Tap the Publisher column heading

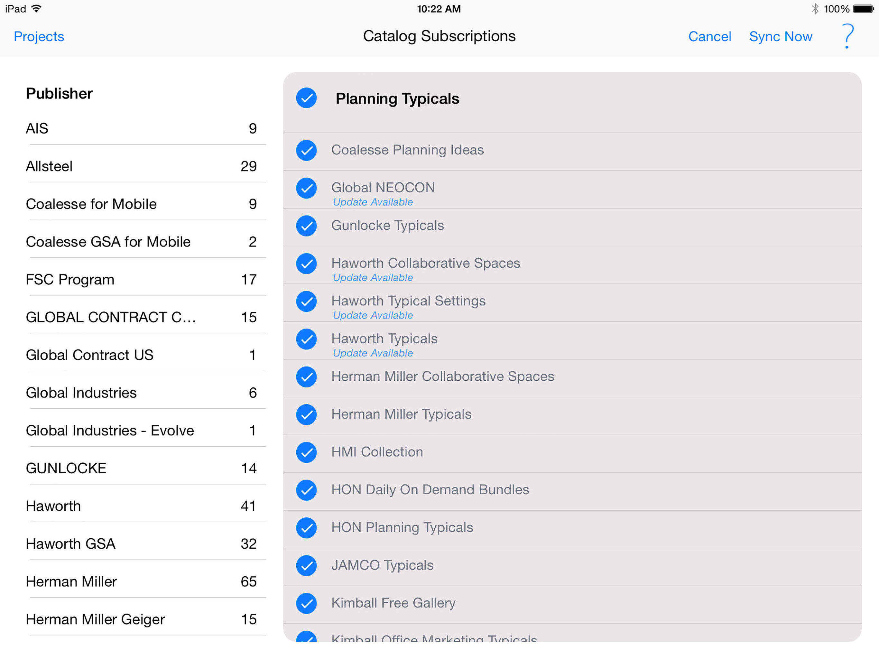59,94
